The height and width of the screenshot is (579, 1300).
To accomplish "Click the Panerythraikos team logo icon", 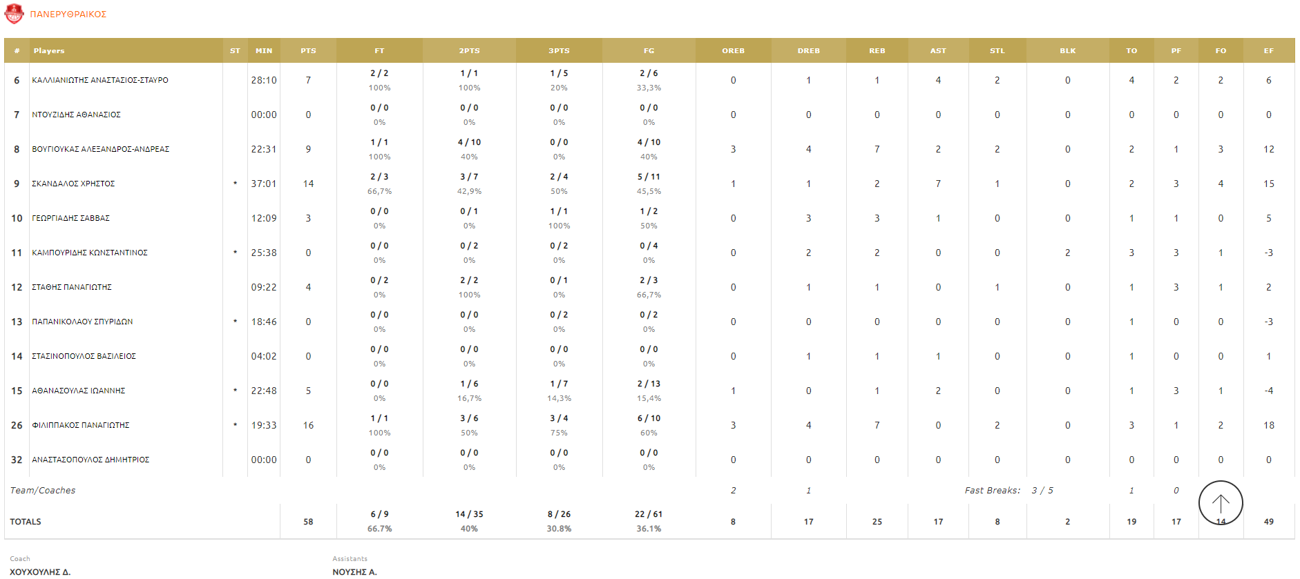I will pyautogui.click(x=14, y=14).
